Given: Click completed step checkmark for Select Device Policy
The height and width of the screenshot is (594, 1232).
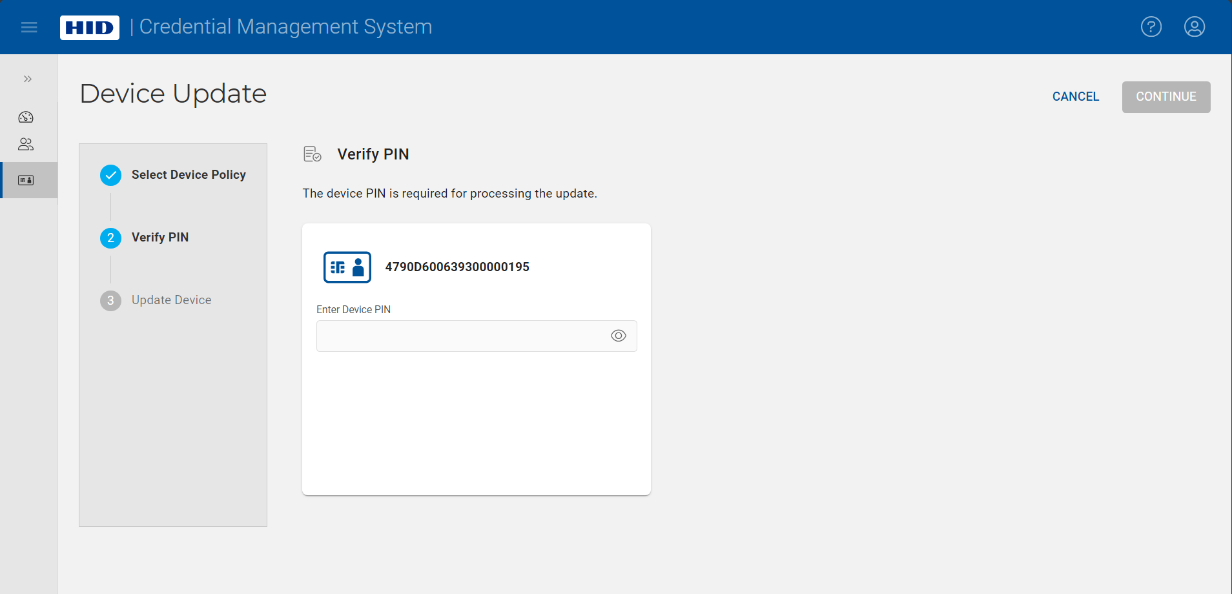Looking at the screenshot, I should 111,175.
